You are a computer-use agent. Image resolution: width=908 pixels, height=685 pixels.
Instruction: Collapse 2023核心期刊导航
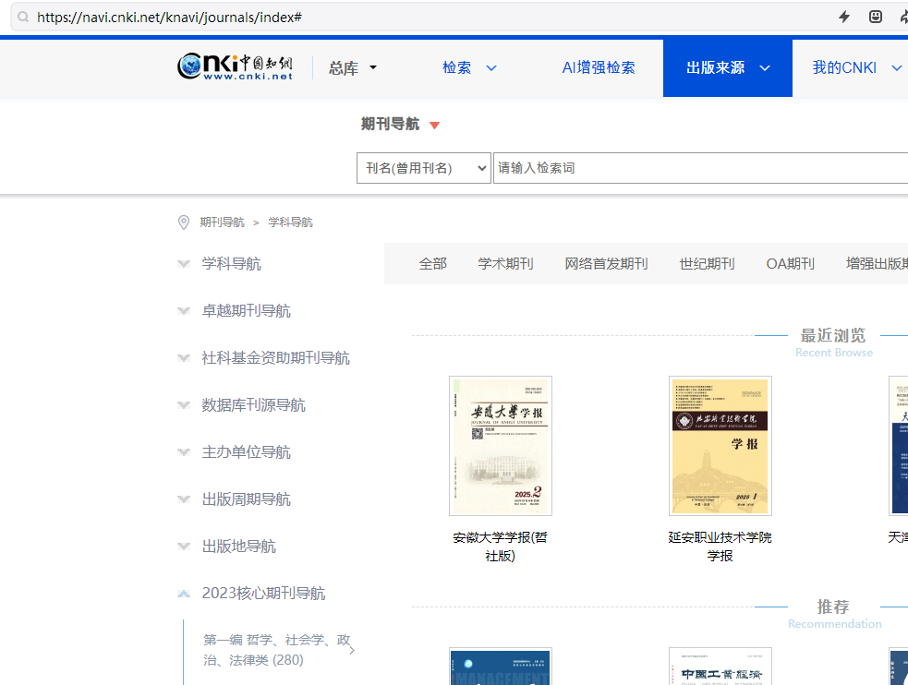pos(263,593)
